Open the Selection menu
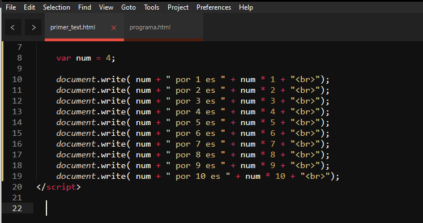Viewport: 423px width, 223px height. click(57, 7)
